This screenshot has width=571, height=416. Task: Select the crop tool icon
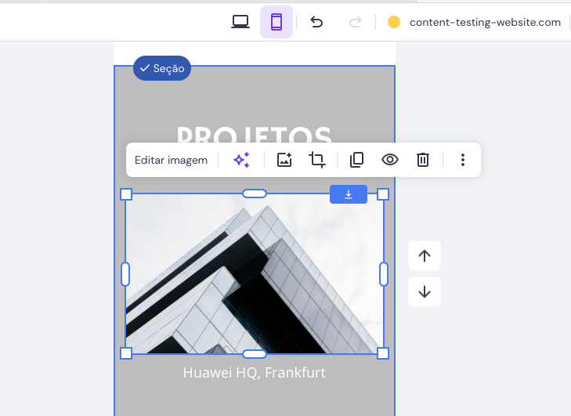click(x=316, y=160)
